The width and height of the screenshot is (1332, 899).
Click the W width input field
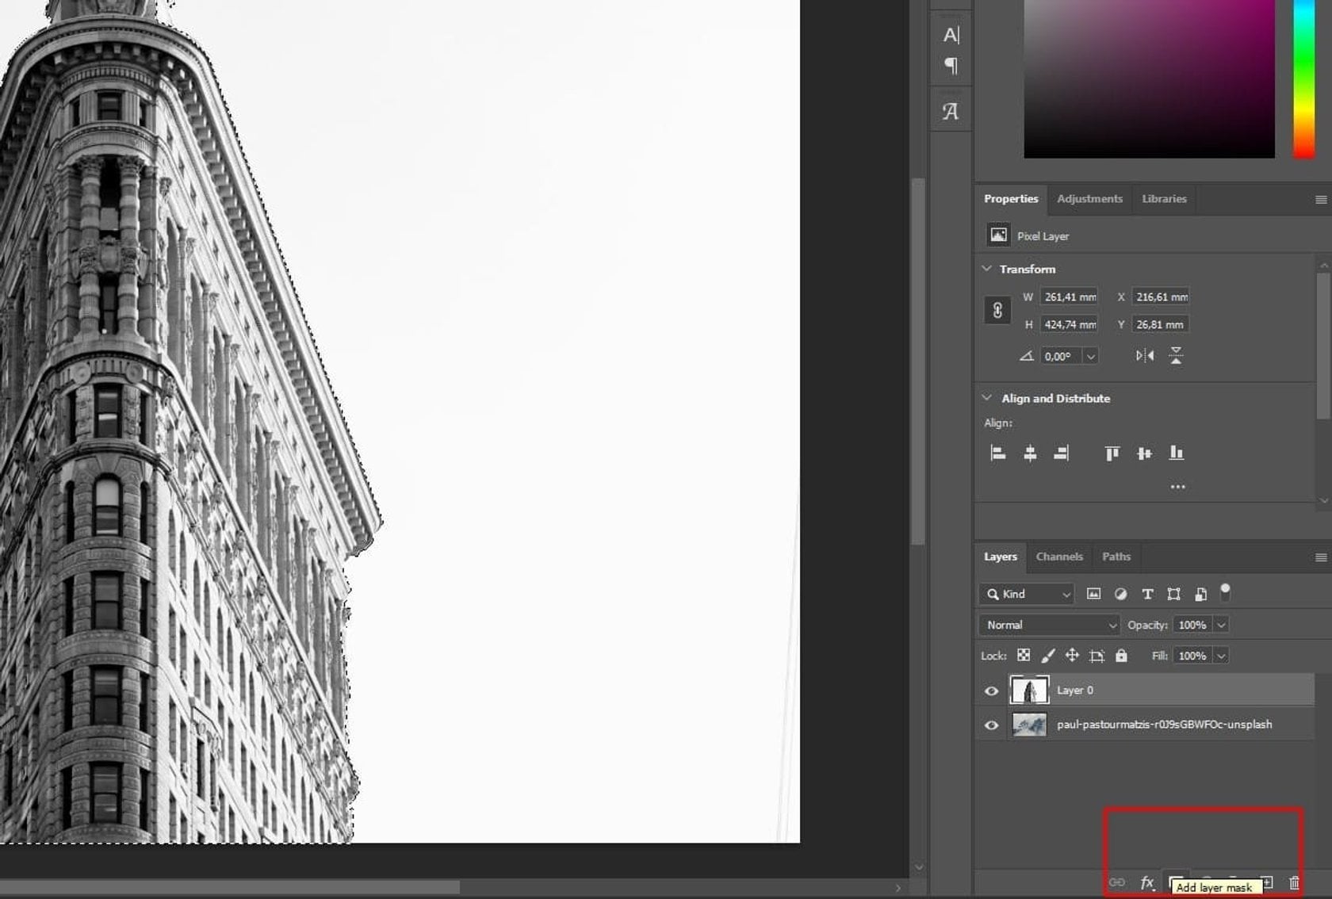coord(1069,296)
